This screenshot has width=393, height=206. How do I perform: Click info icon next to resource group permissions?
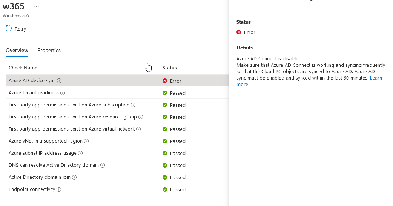coord(140,117)
